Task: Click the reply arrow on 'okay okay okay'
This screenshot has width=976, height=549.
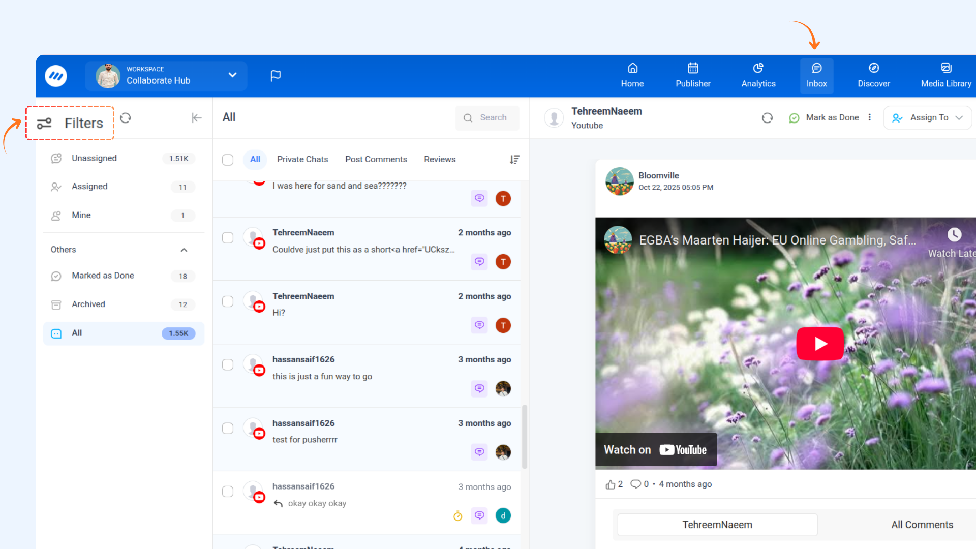Action: click(x=278, y=504)
